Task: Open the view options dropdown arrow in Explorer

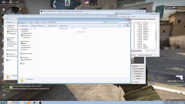Action: (x=121, y=26)
